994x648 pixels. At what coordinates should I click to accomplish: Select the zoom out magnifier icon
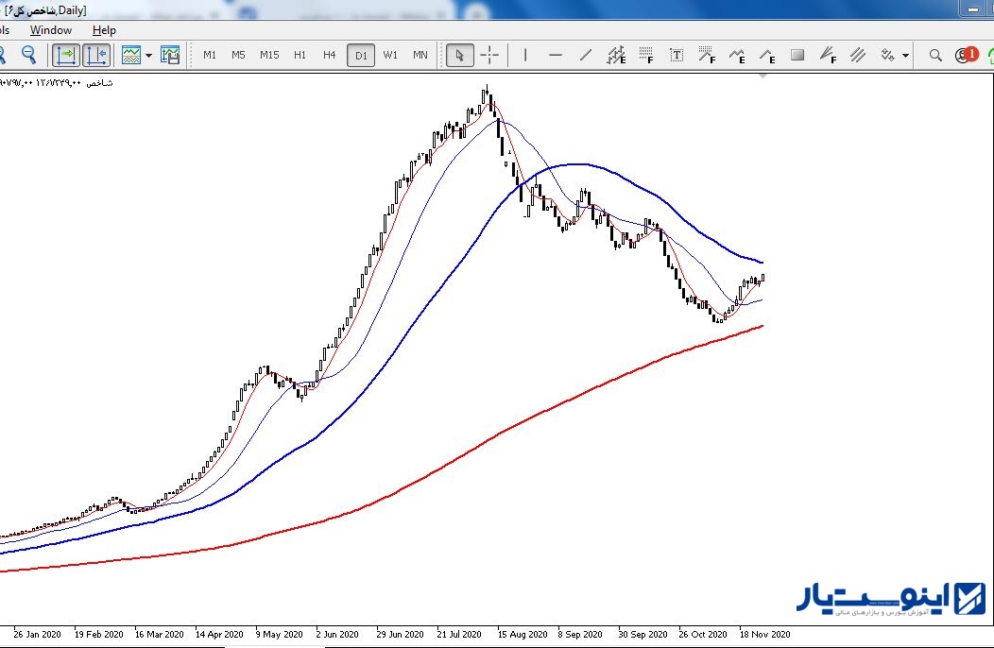point(28,55)
